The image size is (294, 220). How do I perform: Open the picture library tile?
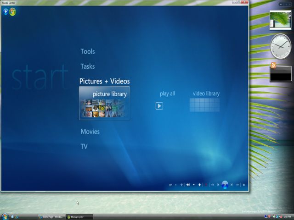(x=104, y=103)
